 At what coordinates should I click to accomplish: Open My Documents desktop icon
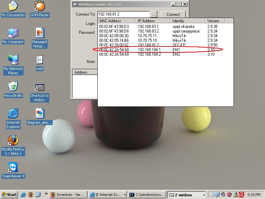pos(13,9)
